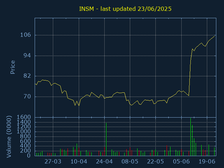Click the 'Volume (0000)' axis title
This screenshot has height=168, width=224.
(x=9, y=137)
